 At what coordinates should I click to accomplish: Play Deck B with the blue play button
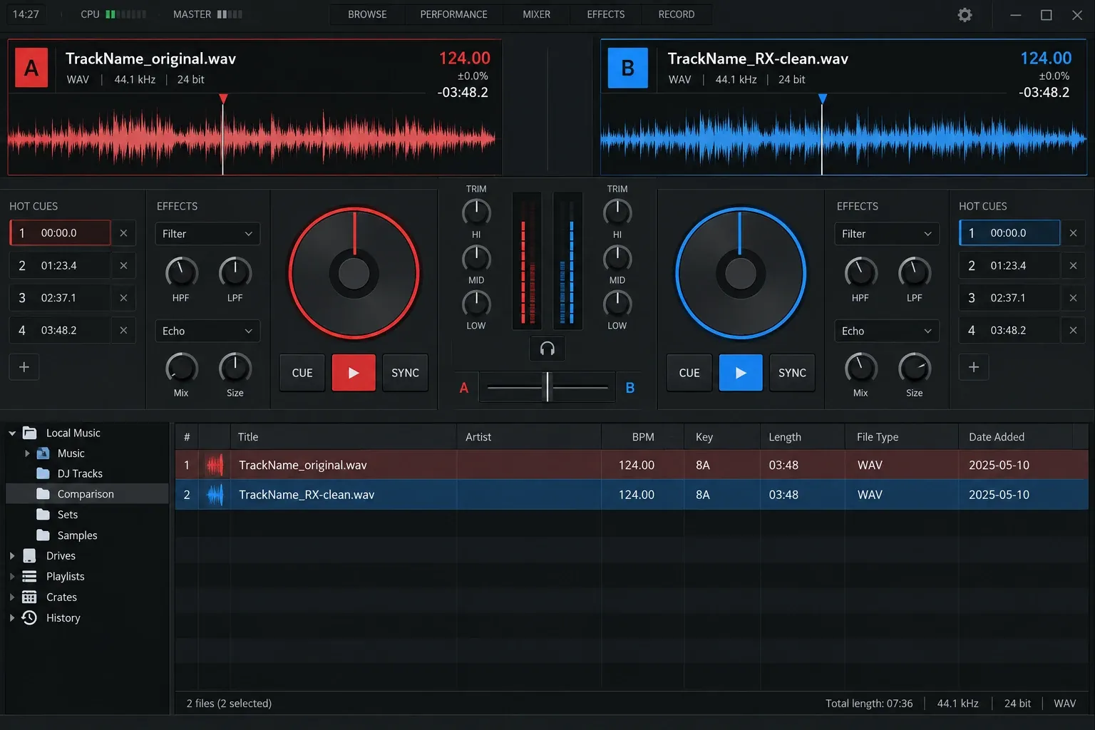coord(741,373)
